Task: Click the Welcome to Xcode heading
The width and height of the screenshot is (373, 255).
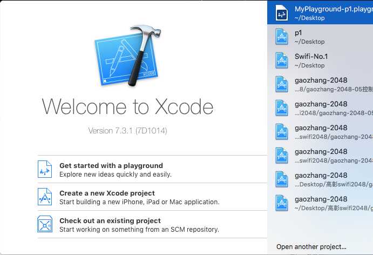Action: pyautogui.click(x=127, y=106)
